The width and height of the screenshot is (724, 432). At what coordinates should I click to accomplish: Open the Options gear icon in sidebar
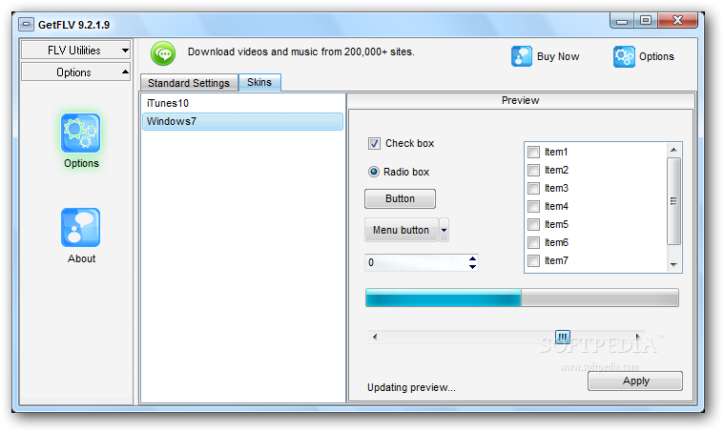(x=81, y=133)
